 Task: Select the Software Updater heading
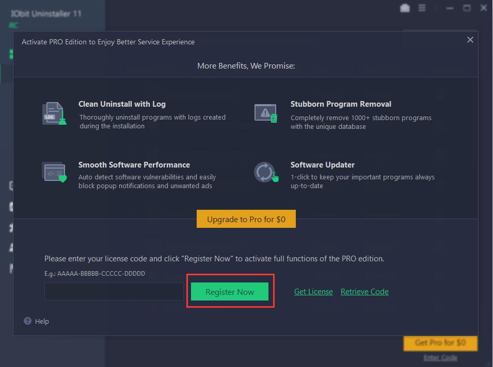[322, 165]
